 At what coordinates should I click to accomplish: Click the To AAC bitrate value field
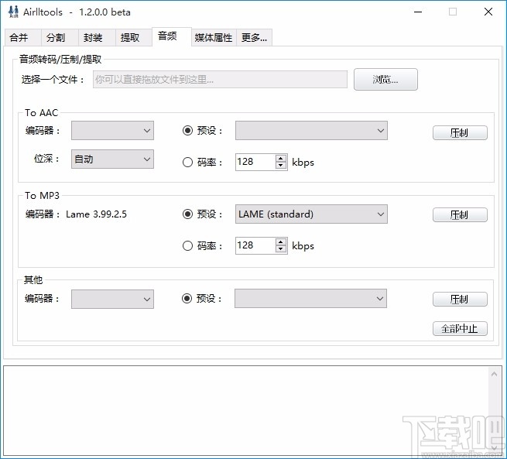(x=255, y=162)
